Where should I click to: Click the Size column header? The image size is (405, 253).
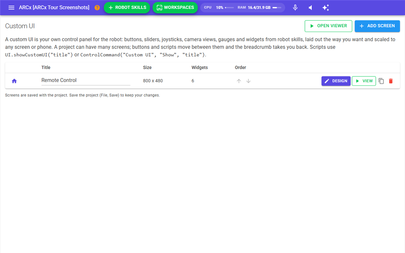point(147,68)
